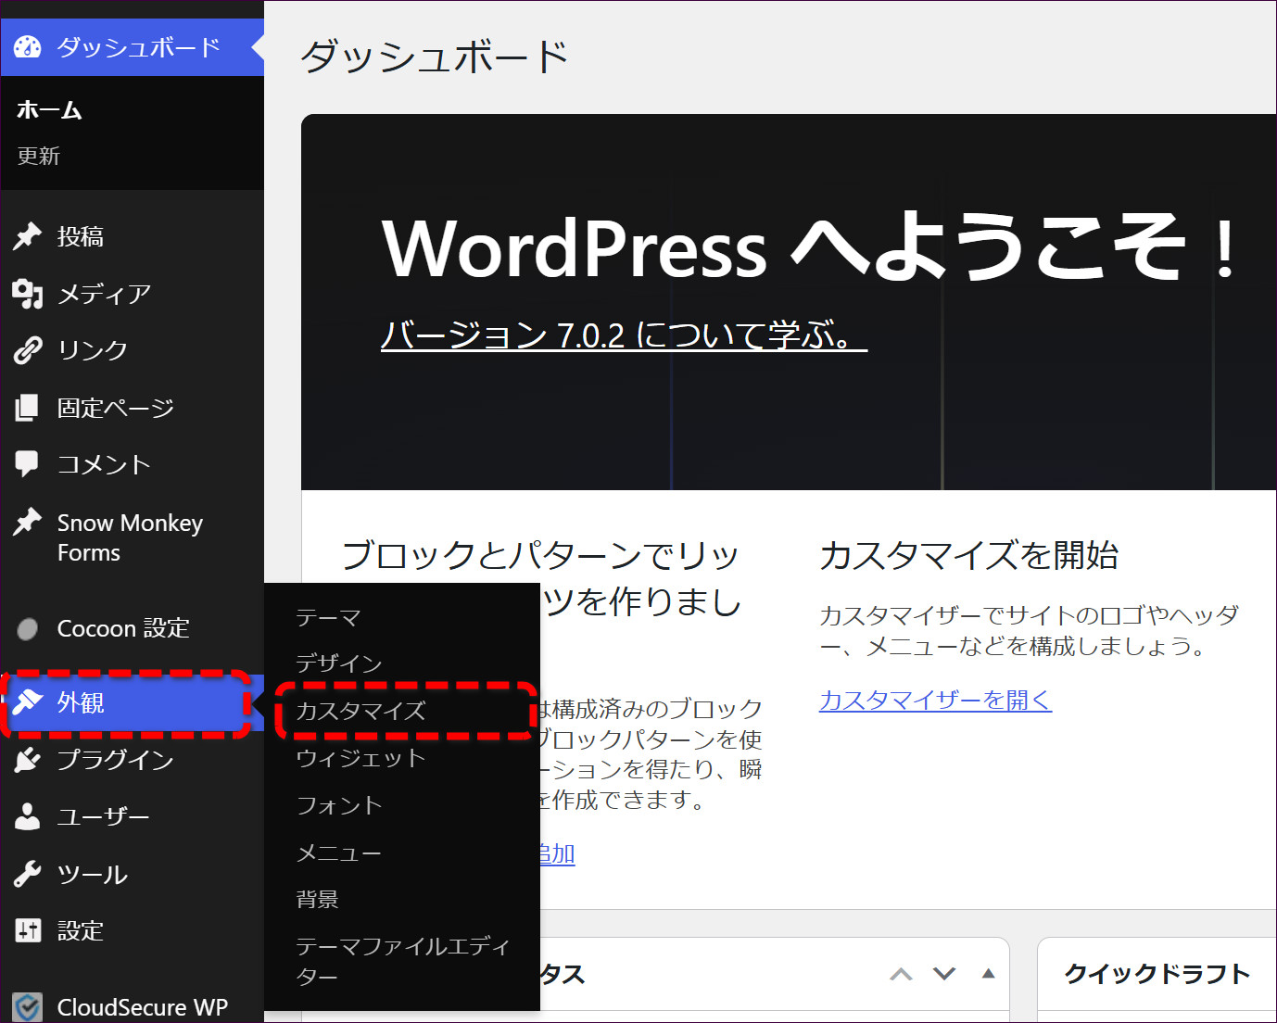Click the ダッシュボード page heading
Image resolution: width=1277 pixels, height=1023 pixels.
click(435, 57)
